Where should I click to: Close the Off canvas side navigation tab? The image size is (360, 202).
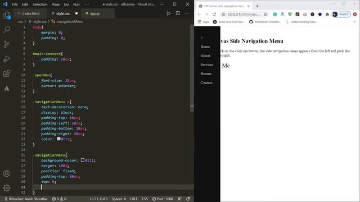click(248, 6)
